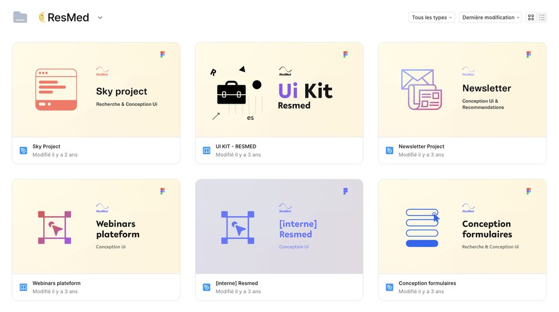Click the [interne] Resmed file name
559x312 pixels.
click(237, 283)
